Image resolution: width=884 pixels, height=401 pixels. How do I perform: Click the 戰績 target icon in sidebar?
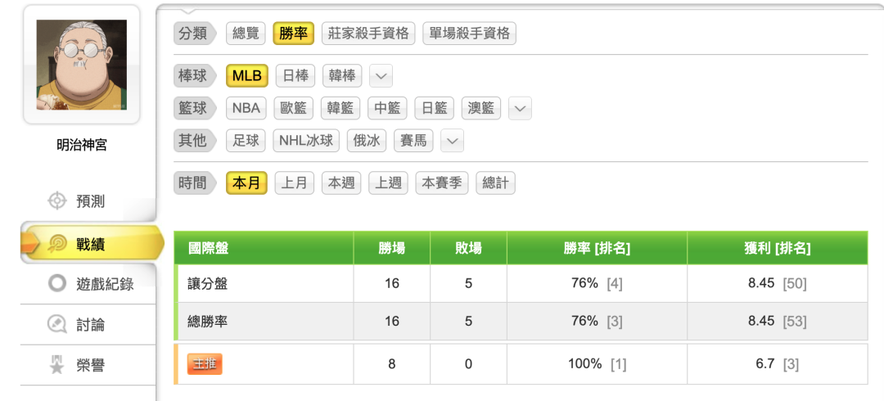pos(57,245)
